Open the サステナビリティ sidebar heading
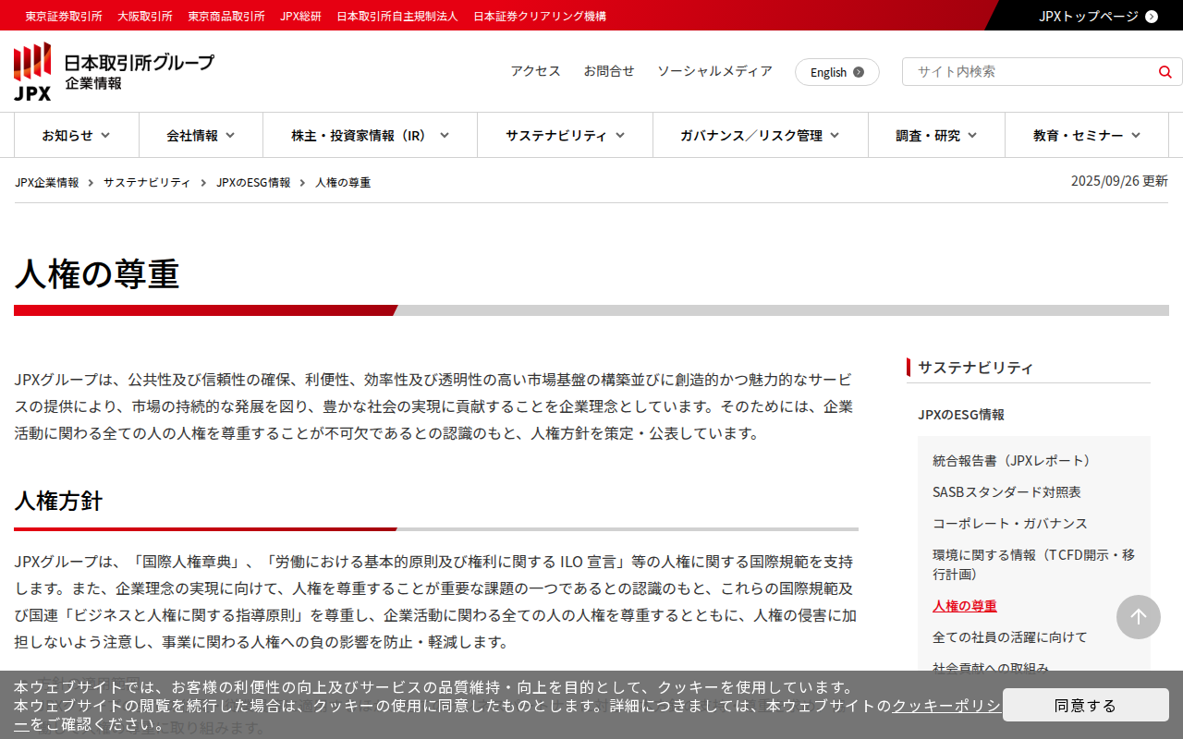This screenshot has height=739, width=1183. point(976,368)
